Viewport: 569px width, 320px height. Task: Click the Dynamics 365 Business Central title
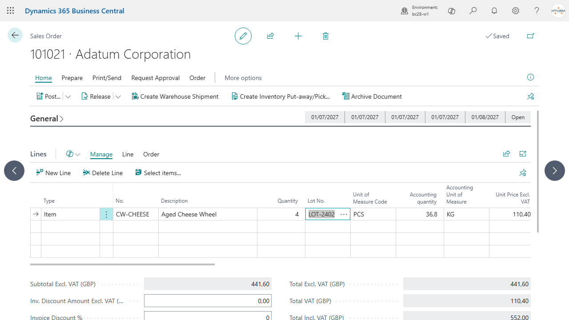pyautogui.click(x=75, y=11)
